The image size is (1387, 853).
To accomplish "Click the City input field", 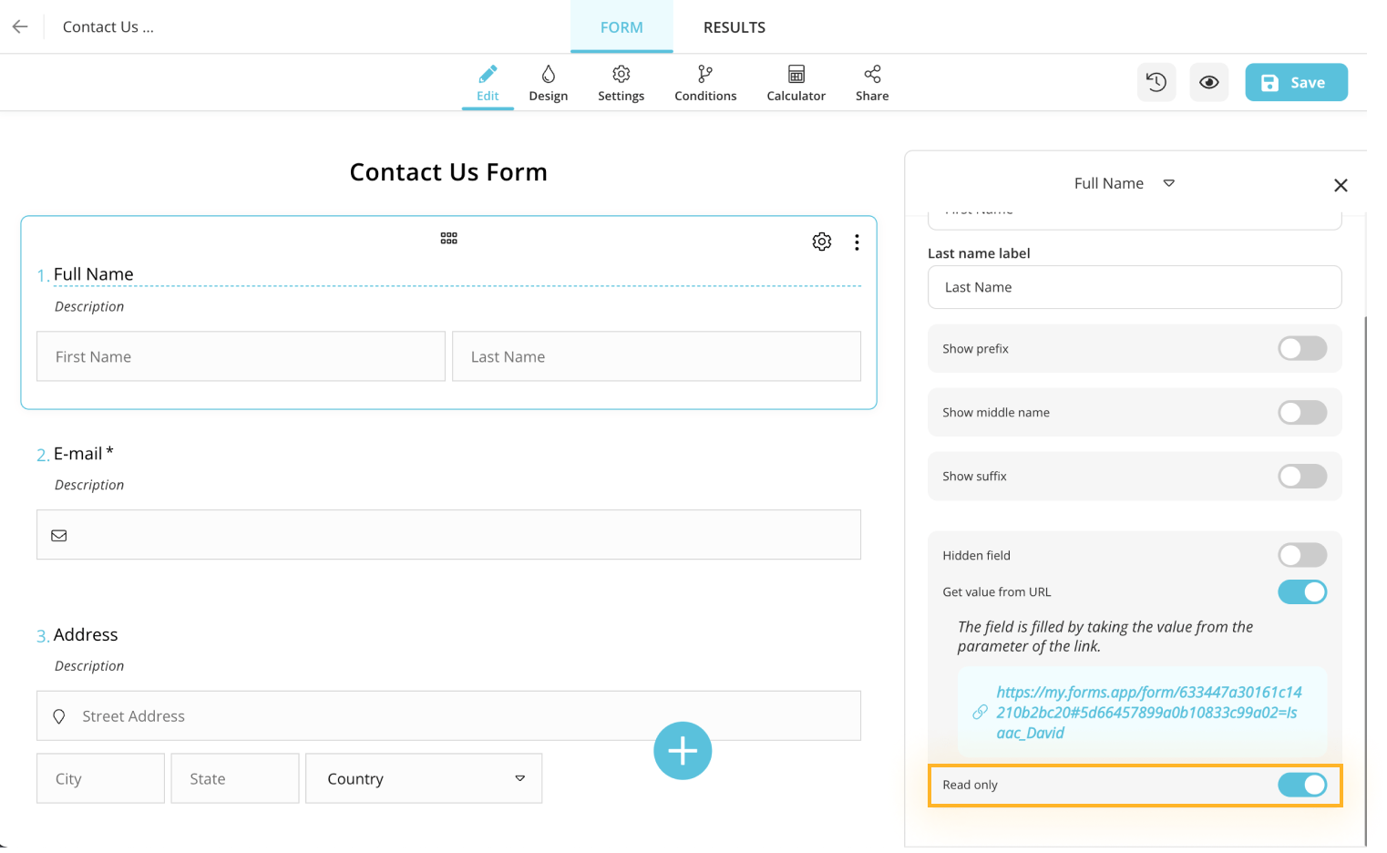I will click(100, 778).
